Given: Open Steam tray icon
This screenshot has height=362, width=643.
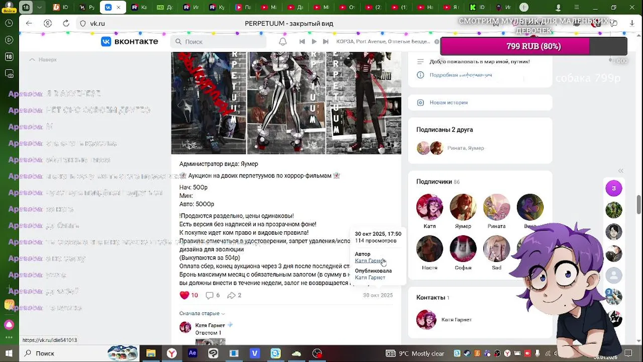Looking at the screenshot, I should [x=466, y=353].
